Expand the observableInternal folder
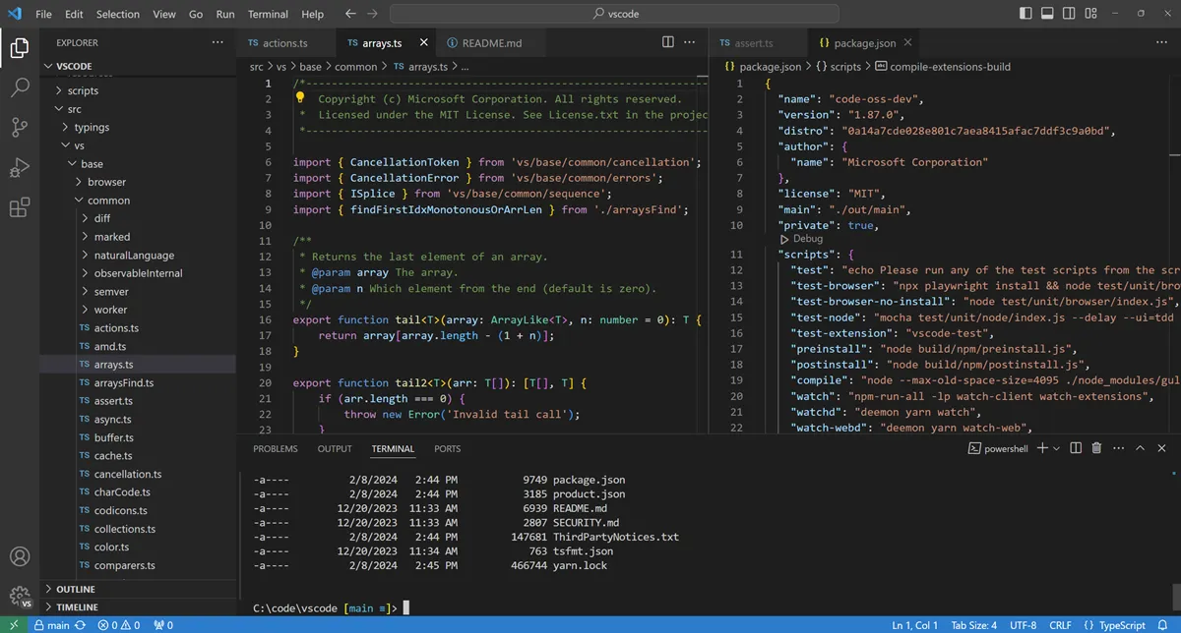Screen dimensions: 1181x633 (138, 273)
